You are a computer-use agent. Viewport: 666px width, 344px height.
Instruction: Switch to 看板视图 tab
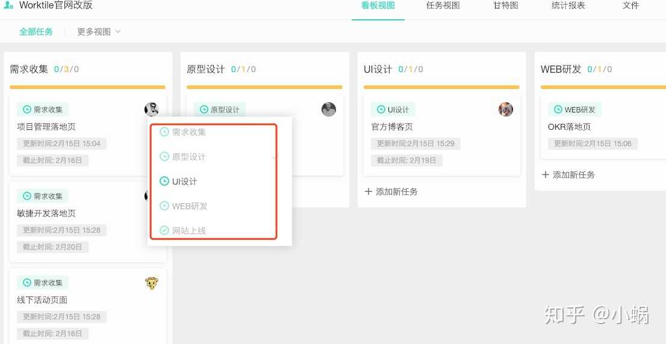(x=378, y=5)
